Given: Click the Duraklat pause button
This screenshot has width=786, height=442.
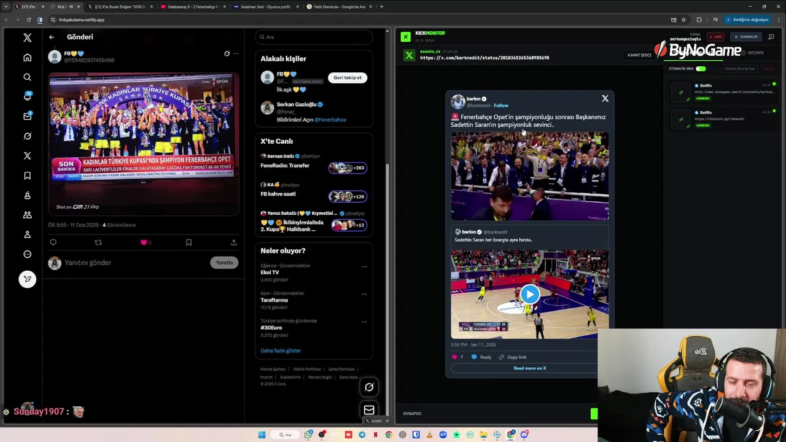Looking at the screenshot, I should [x=746, y=37].
